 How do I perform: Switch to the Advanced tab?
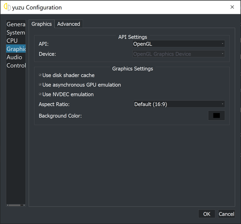tap(69, 24)
